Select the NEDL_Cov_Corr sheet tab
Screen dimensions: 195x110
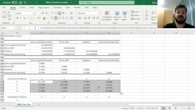[x=24, y=105]
